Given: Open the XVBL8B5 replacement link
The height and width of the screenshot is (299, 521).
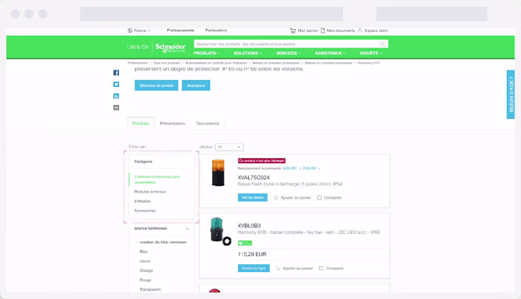Looking at the screenshot, I should tap(310, 168).
